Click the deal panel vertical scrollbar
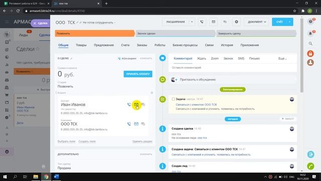 coord(301,55)
